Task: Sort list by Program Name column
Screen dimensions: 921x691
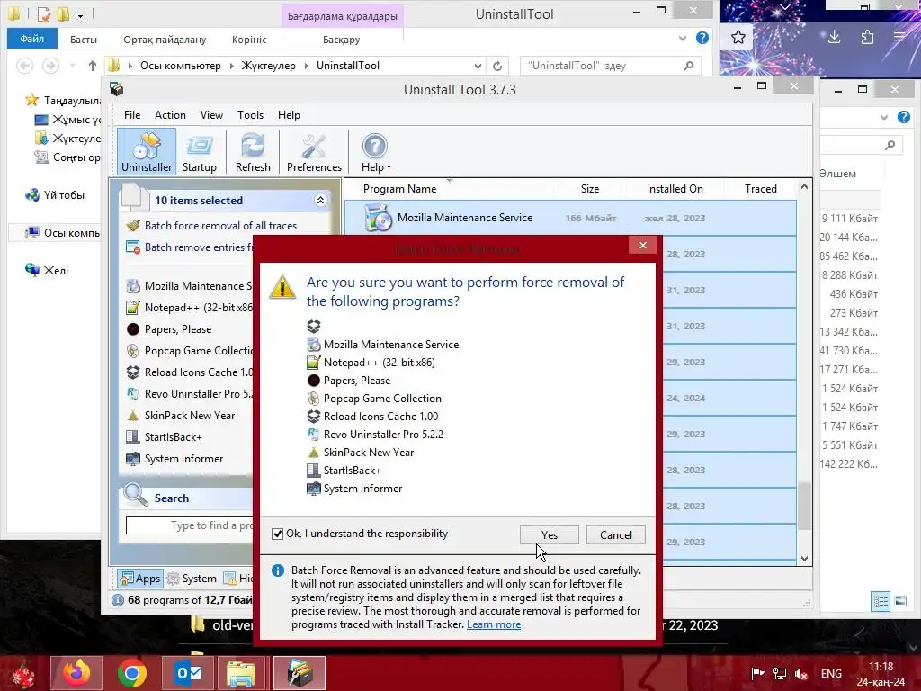Action: tap(399, 189)
